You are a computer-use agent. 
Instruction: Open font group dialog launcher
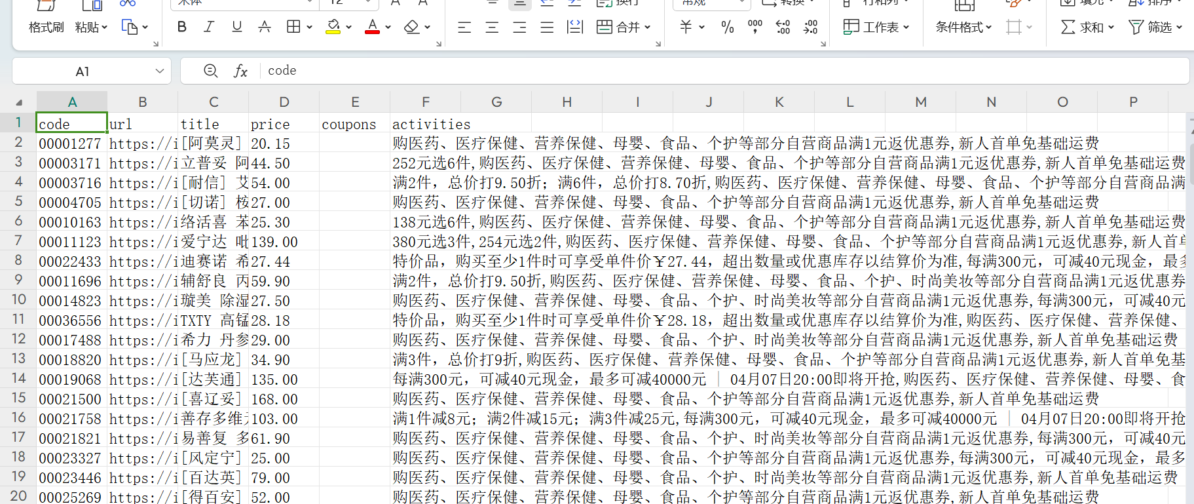pyautogui.click(x=439, y=44)
